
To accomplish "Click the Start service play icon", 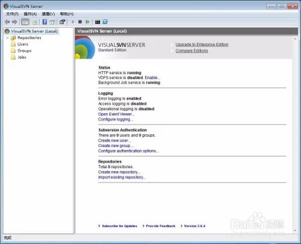I will point(73,22).
